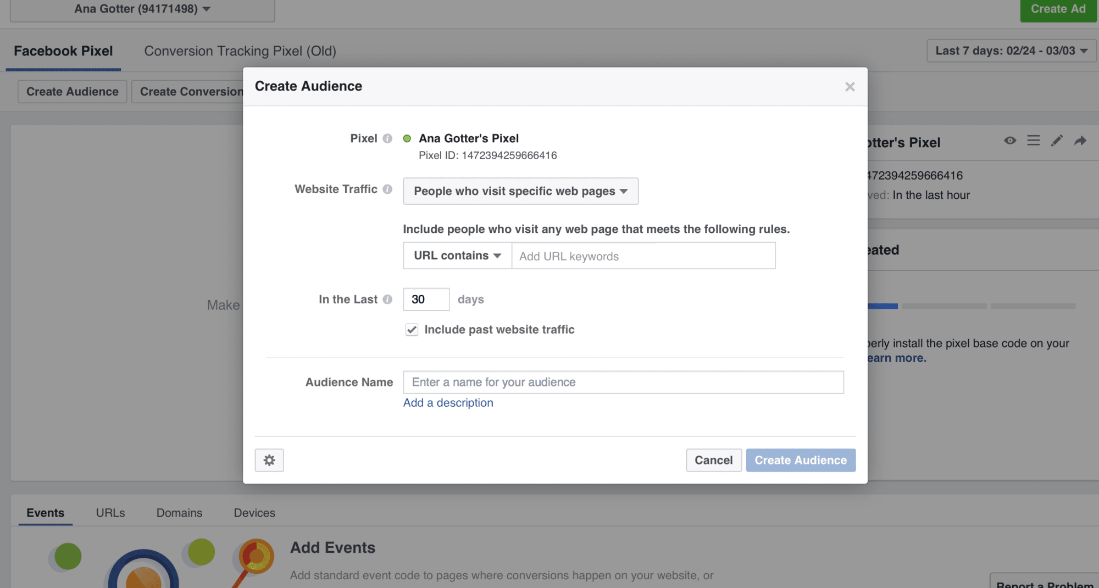Open the list menu icon on pixel panel
1099x588 pixels.
pyautogui.click(x=1033, y=141)
